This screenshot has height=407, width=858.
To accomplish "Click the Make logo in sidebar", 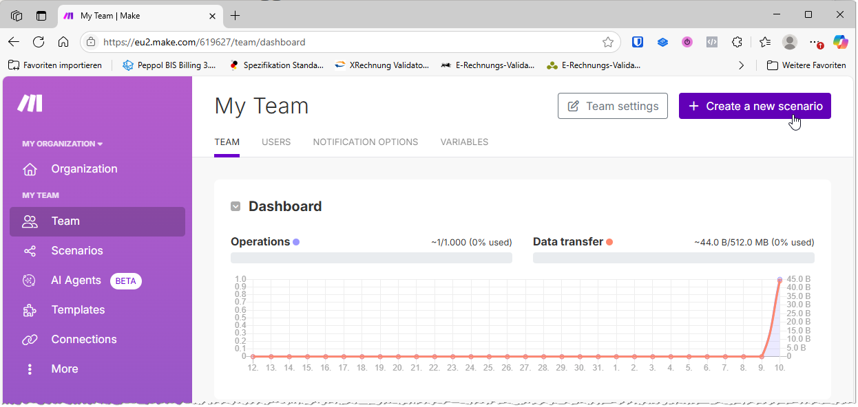I will [x=30, y=104].
